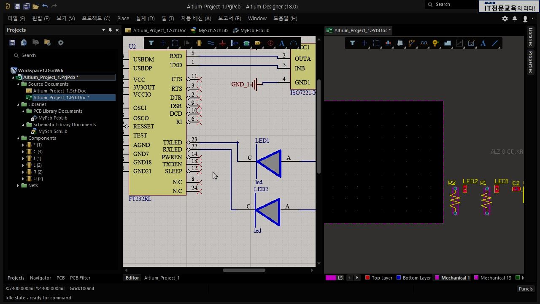Collapse PCB Library Documents folder
Image resolution: width=540 pixels, height=304 pixels.
pyautogui.click(x=23, y=111)
